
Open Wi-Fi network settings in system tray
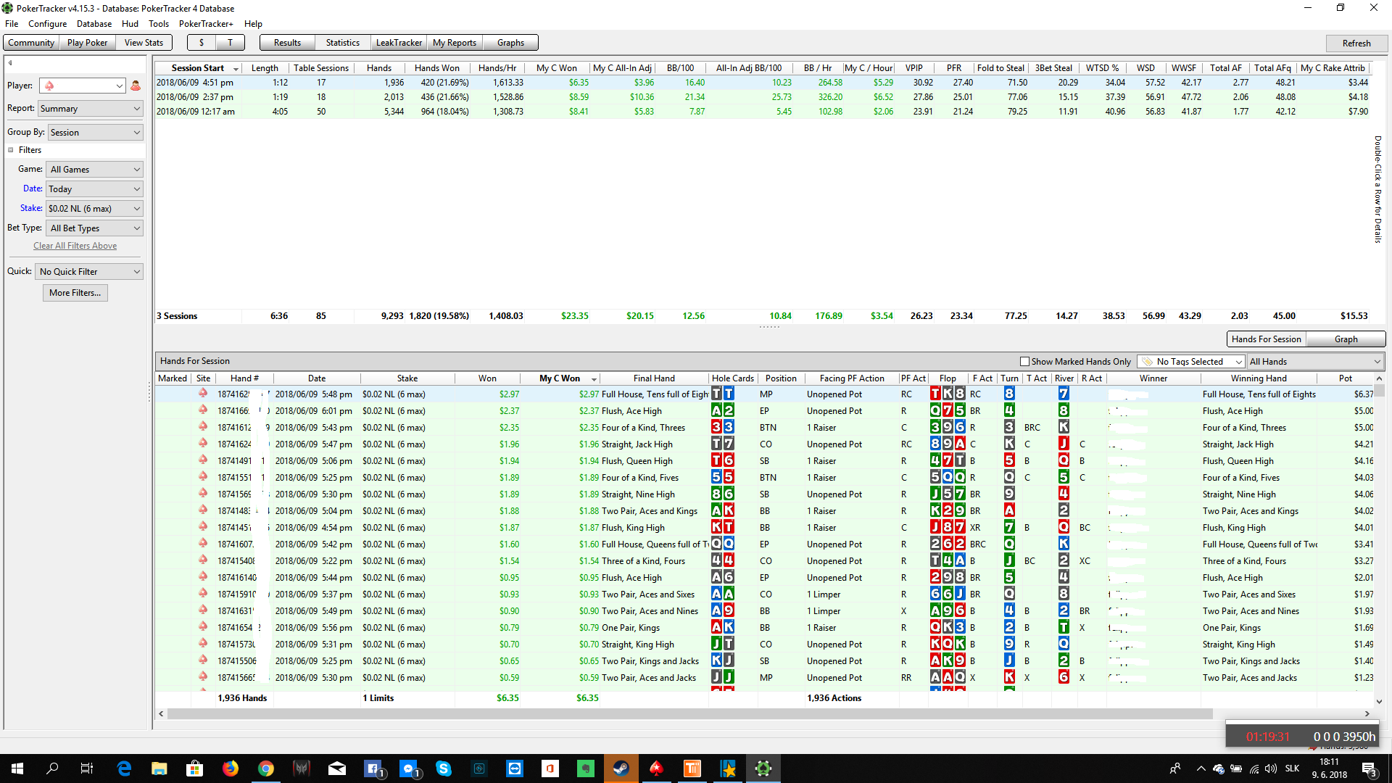coord(1254,768)
